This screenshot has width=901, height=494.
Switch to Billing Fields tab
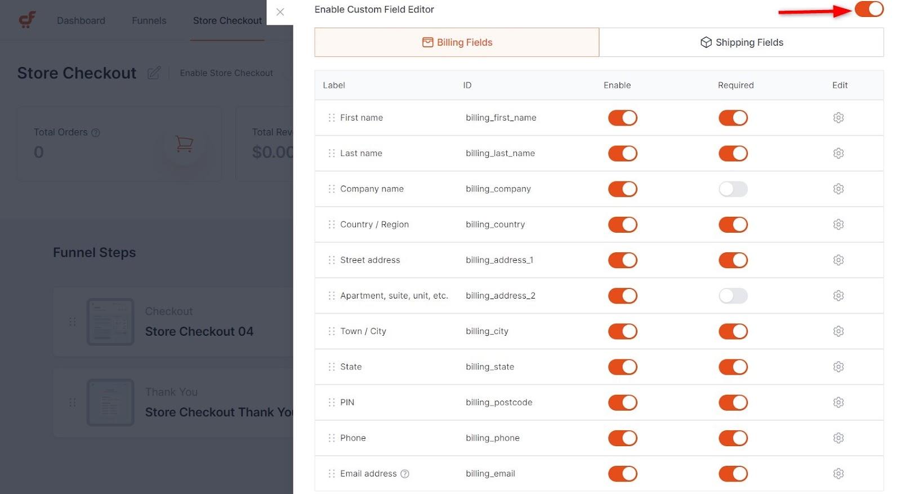point(457,42)
